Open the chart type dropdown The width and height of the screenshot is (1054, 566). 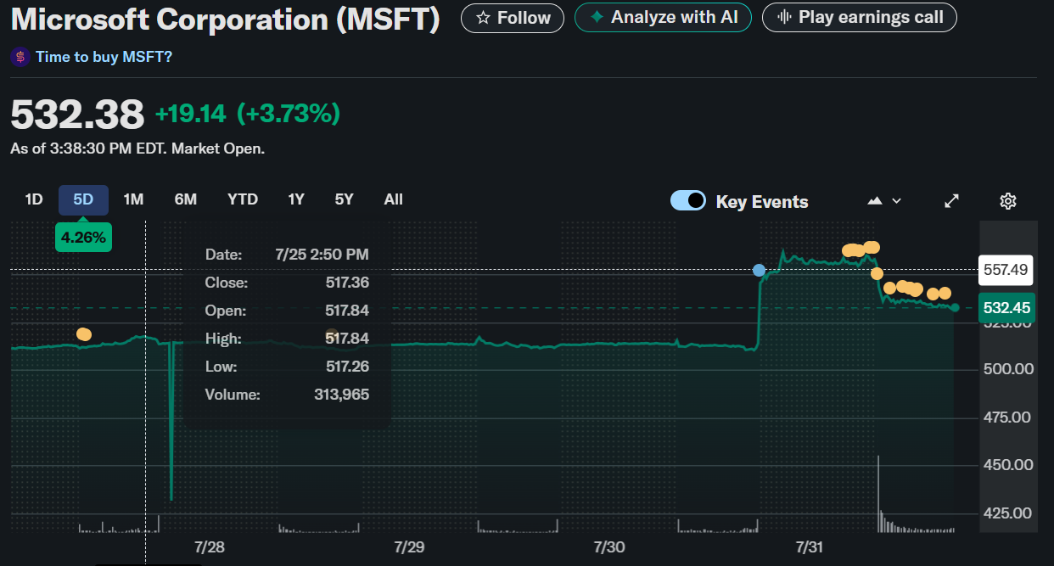tap(884, 201)
